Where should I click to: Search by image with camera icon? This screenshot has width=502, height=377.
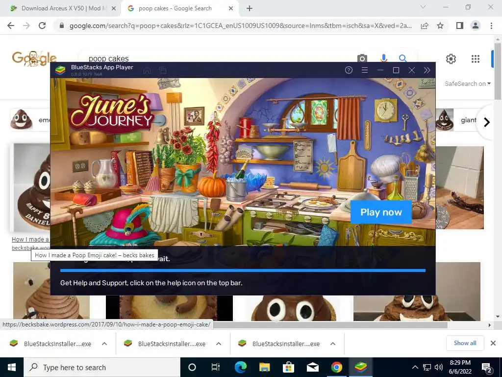tap(362, 58)
